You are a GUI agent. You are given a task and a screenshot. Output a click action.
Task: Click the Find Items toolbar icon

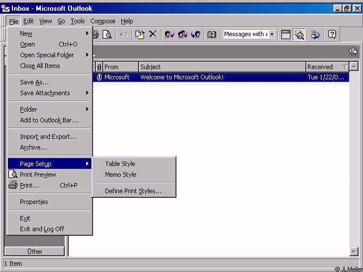(x=315, y=35)
